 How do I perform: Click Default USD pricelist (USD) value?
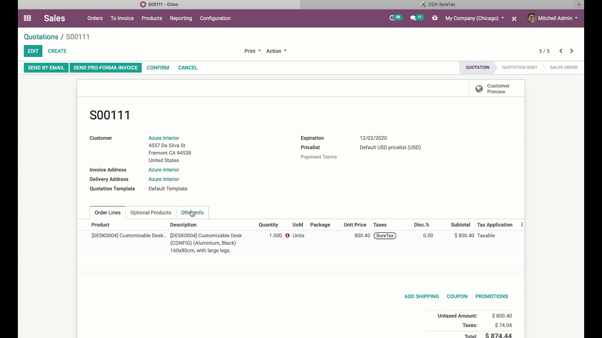(390, 147)
